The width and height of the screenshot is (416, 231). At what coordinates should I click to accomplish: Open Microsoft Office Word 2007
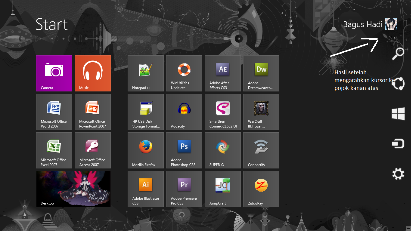tap(54, 112)
